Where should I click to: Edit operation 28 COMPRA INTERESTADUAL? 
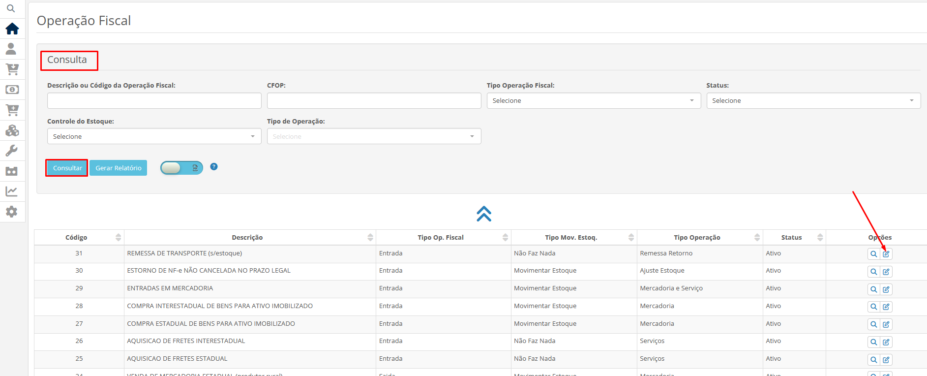pos(886,307)
